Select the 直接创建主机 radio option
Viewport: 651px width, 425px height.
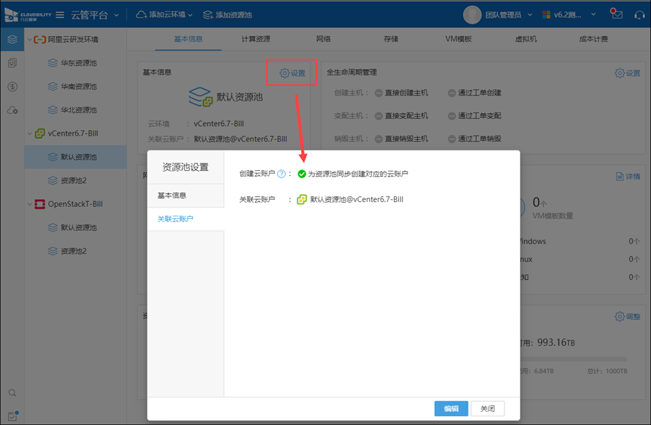pos(379,93)
